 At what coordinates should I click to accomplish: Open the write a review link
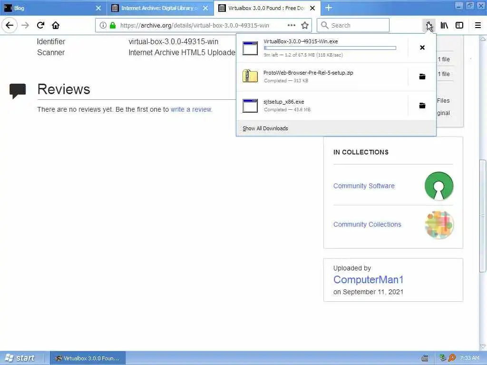[x=191, y=109]
